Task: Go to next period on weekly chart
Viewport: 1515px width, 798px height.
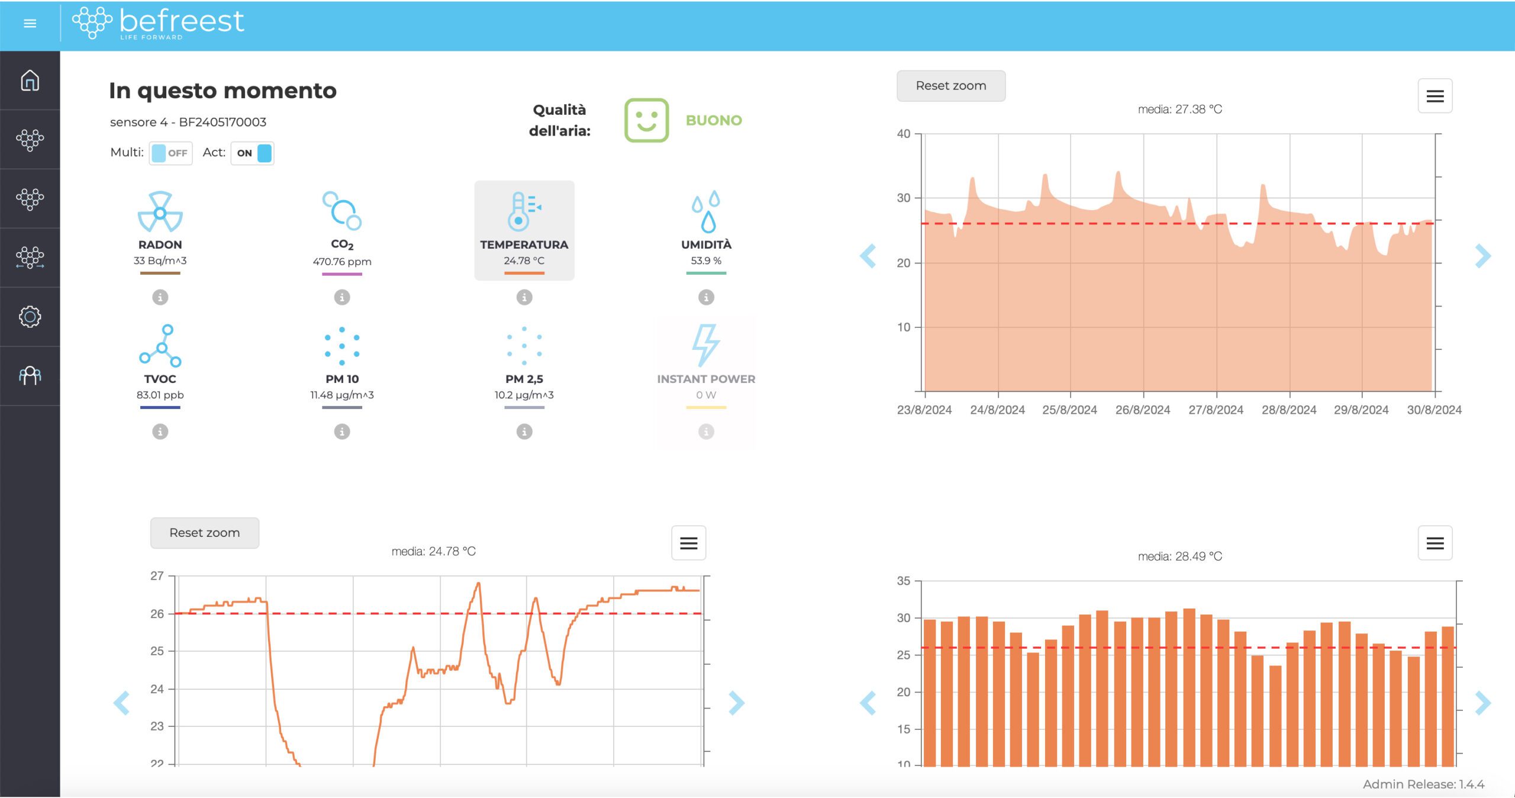Action: [x=1482, y=256]
